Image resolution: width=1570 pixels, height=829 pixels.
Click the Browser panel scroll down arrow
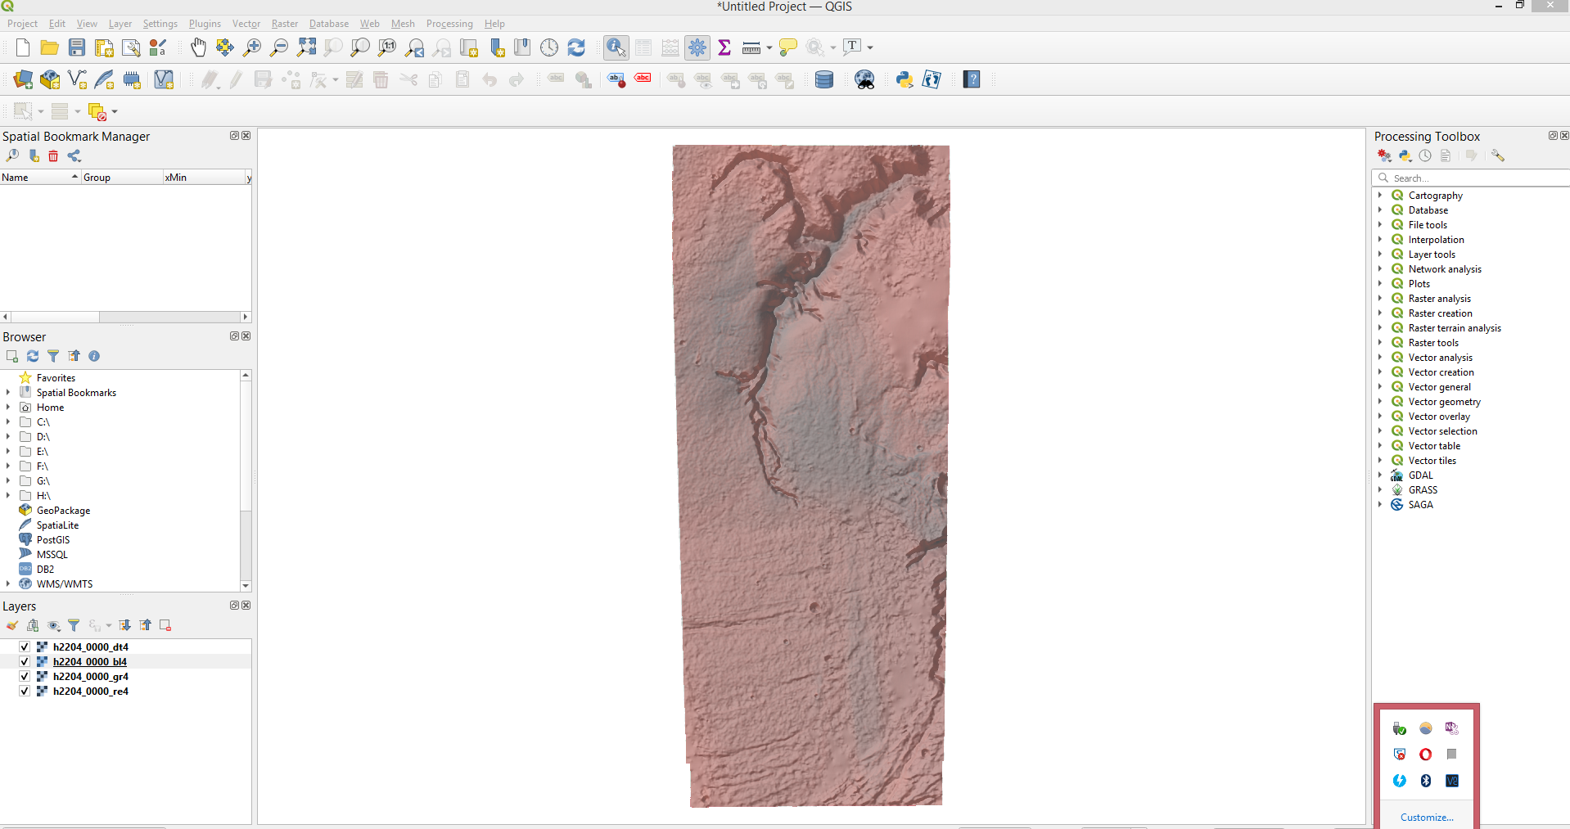click(x=246, y=586)
